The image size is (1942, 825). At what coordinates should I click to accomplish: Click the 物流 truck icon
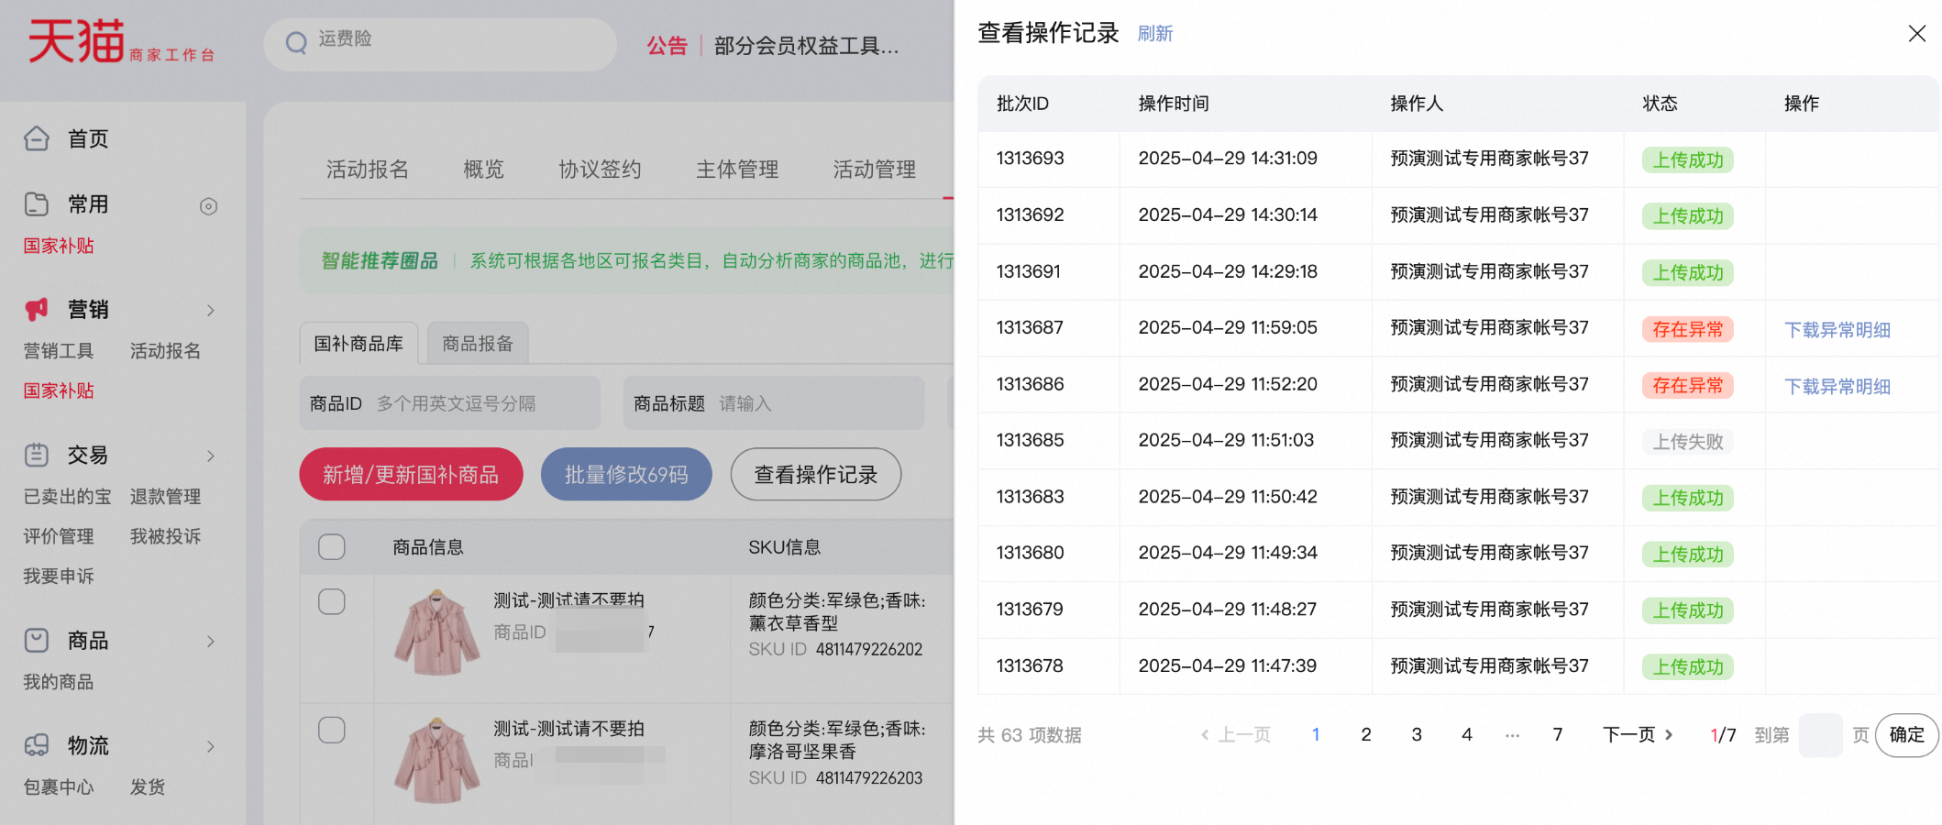(x=37, y=745)
